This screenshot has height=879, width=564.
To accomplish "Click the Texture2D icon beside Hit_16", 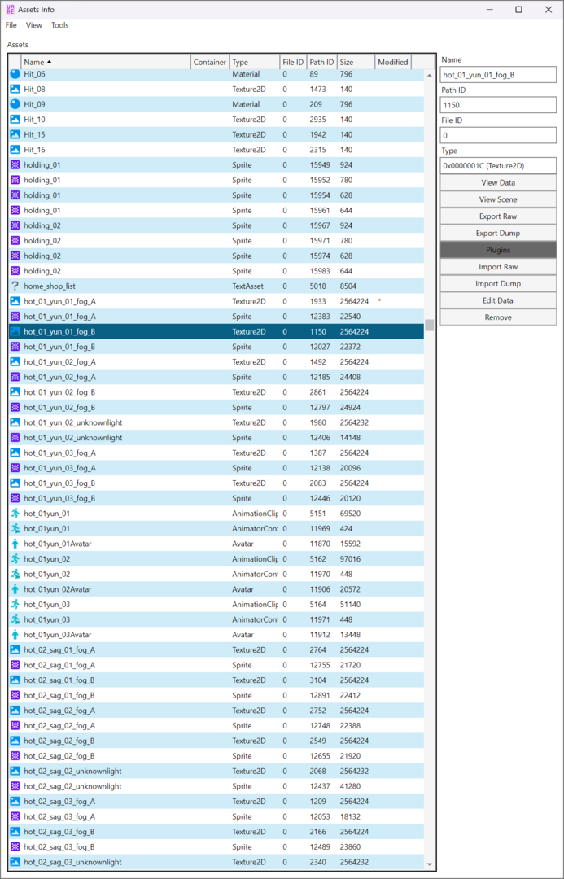I will coord(15,150).
